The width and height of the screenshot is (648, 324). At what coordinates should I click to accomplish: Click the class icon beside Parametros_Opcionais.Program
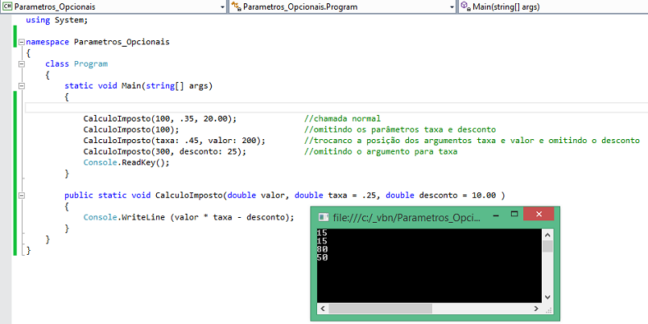tap(236, 6)
